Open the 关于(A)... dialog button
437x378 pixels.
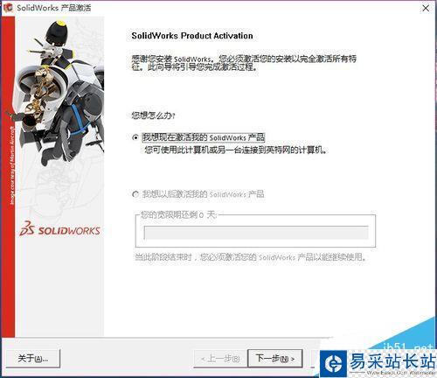click(33, 358)
